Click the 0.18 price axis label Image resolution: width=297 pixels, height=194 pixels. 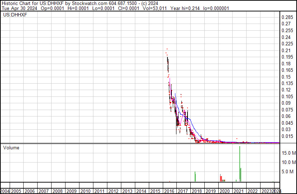pyautogui.click(x=286, y=64)
